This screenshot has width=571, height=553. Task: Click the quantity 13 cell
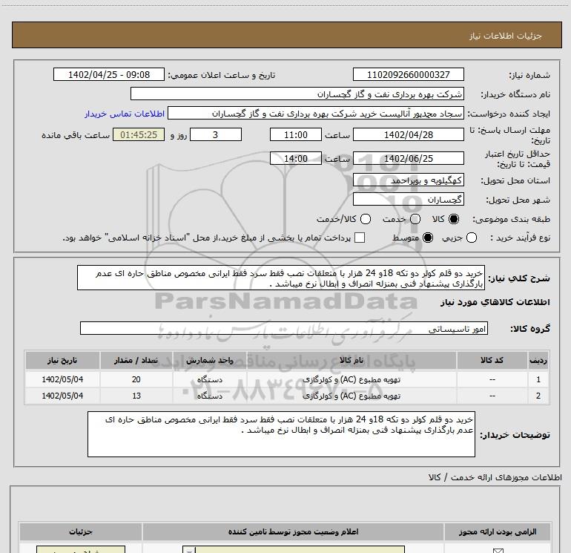(x=136, y=396)
